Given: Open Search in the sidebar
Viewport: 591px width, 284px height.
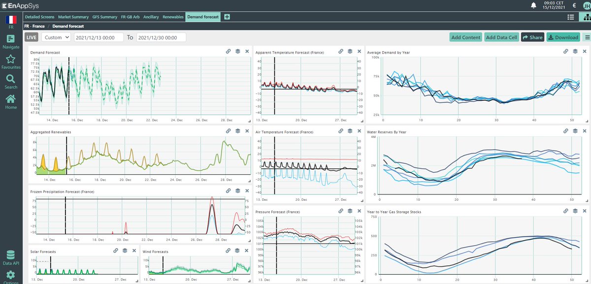Looking at the screenshot, I should [x=11, y=82].
